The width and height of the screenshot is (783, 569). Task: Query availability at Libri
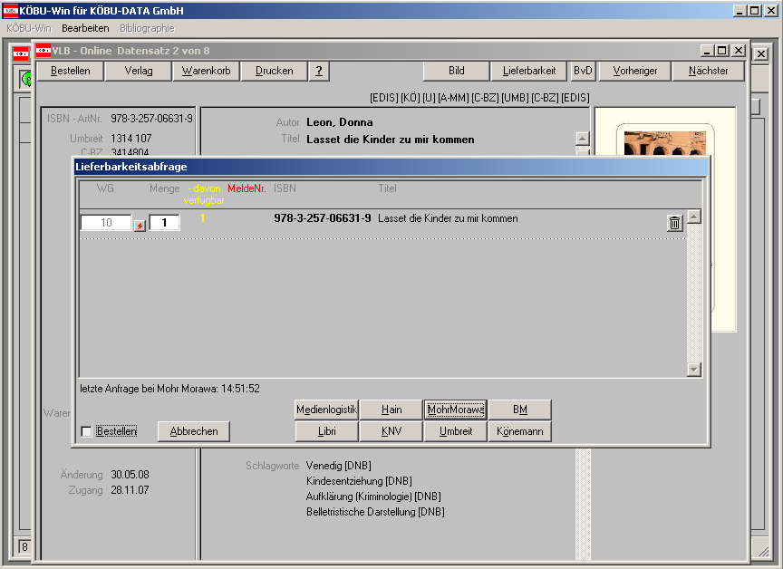click(x=326, y=431)
